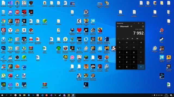Select the GTA V desktop shortcut

(x=72, y=40)
